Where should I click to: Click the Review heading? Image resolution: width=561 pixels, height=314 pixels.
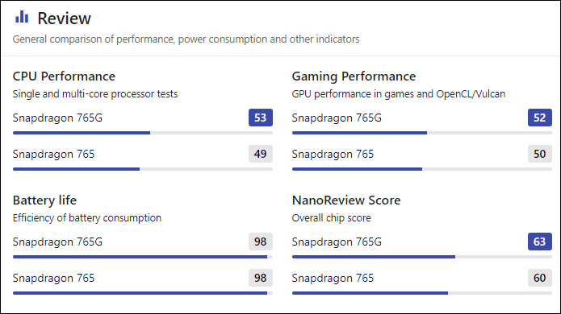(x=64, y=19)
